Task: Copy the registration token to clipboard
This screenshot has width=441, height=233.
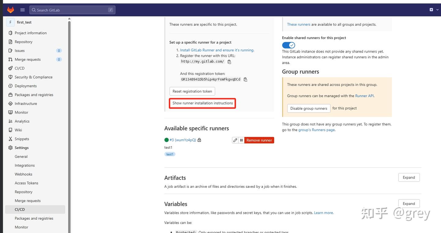Action: (245, 79)
